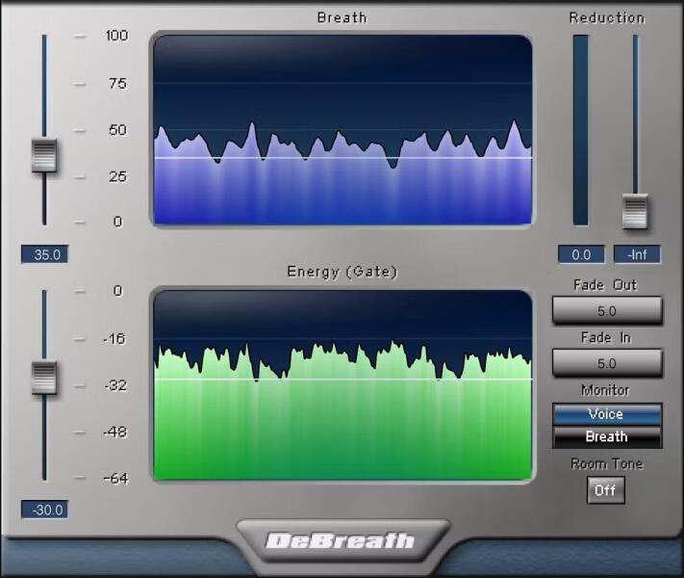Switch Monitor to Breath
The image size is (684, 578).
[607, 436]
